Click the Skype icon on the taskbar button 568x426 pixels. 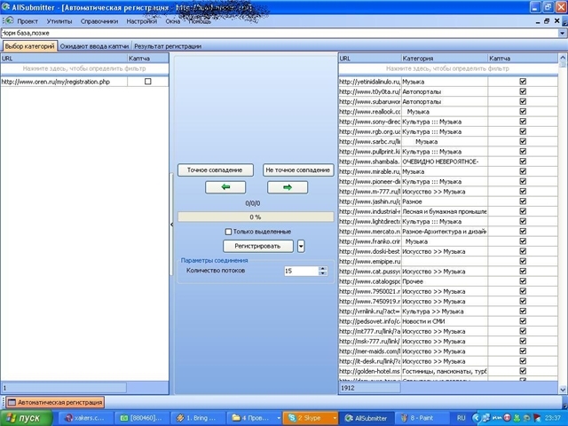pyautogui.click(x=292, y=418)
